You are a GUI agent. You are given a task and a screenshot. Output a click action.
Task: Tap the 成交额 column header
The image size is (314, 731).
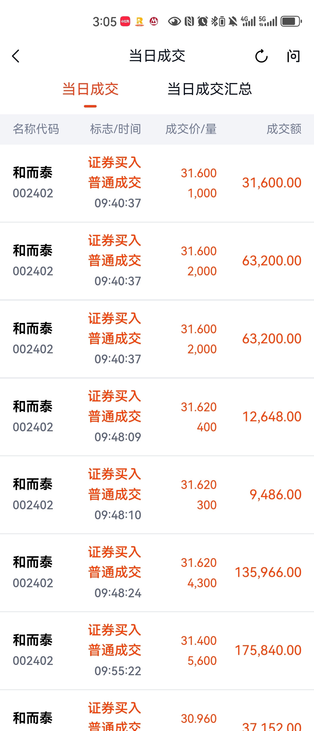tap(284, 129)
